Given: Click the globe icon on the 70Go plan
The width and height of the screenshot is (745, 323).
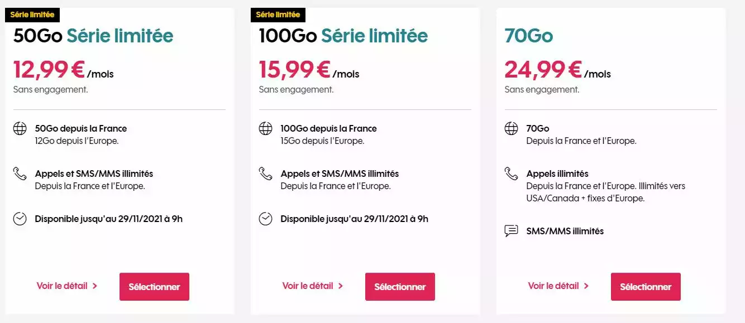Looking at the screenshot, I should tap(511, 128).
